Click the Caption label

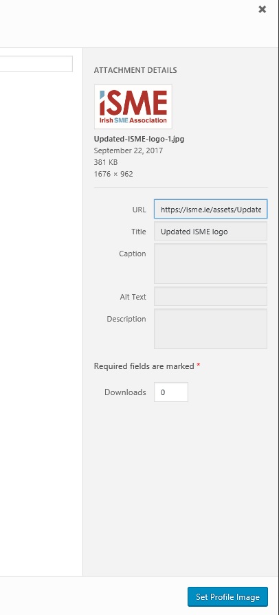(133, 254)
